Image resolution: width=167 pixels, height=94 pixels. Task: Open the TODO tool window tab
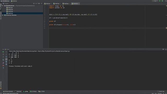pos(42,91)
